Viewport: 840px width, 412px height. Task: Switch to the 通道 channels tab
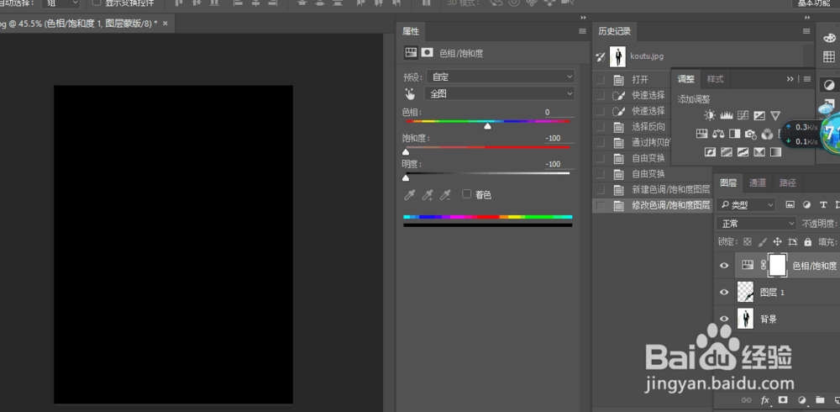758,183
